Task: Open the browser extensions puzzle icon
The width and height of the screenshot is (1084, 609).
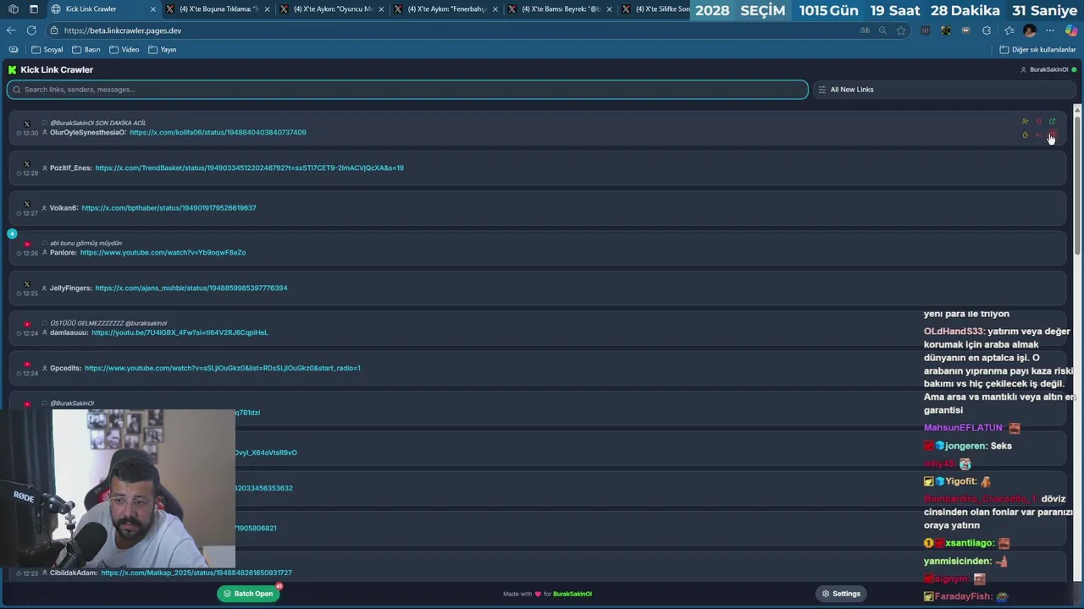Action: [987, 30]
